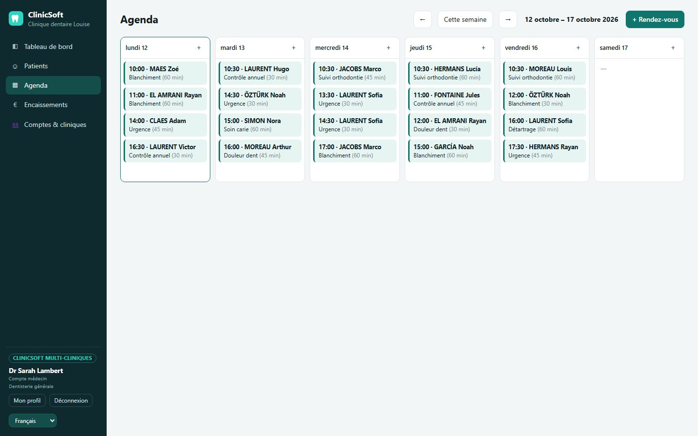Go to the next week
This screenshot has height=436, width=698.
coord(508,19)
